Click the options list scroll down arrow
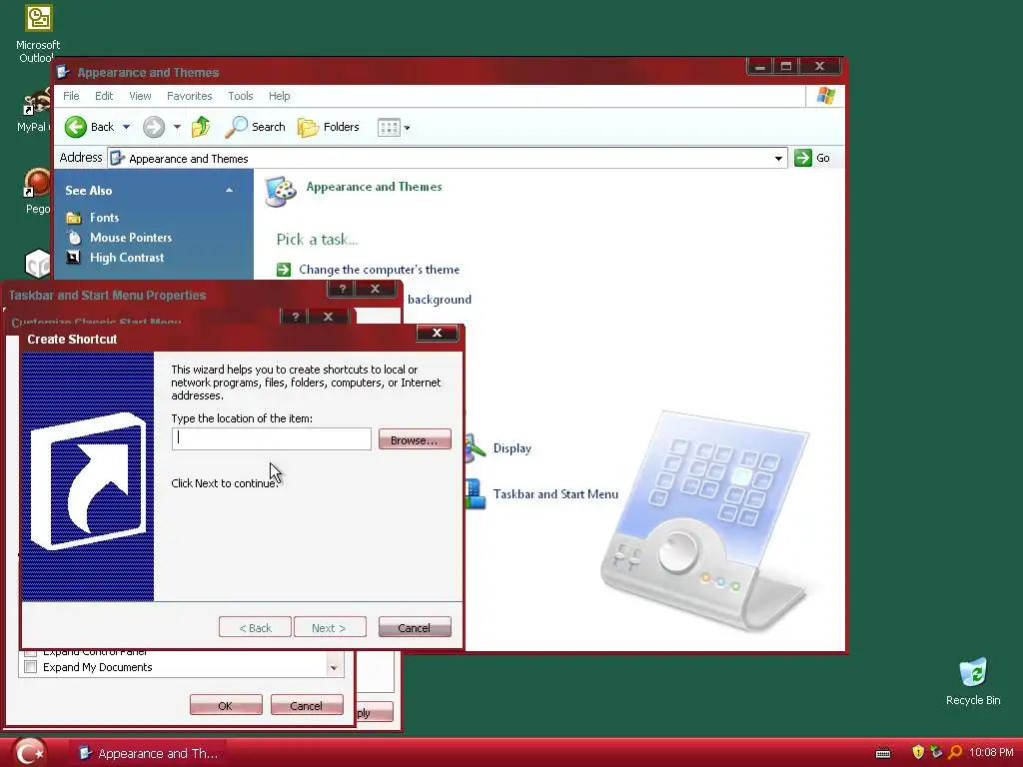Viewport: 1023px width, 767px height. [334, 668]
